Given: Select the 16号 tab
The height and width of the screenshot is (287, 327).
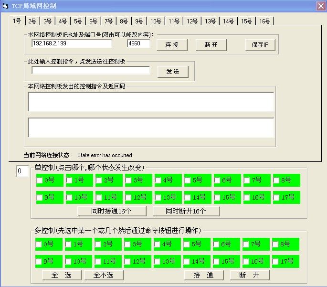Looking at the screenshot, I should click(264, 21).
